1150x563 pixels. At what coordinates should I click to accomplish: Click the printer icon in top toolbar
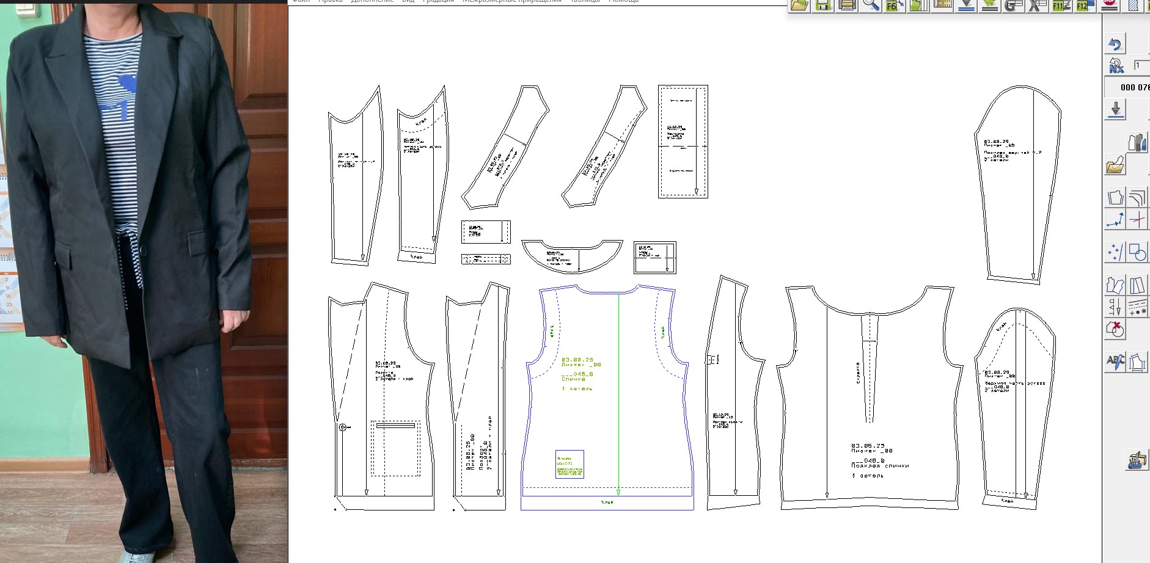847,5
